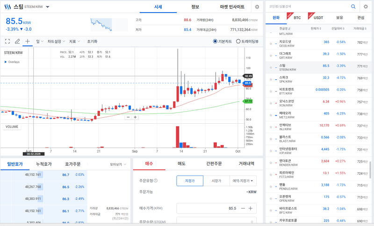
Task: Open 모아보기 dropdown in orderbook
Action: [118, 164]
